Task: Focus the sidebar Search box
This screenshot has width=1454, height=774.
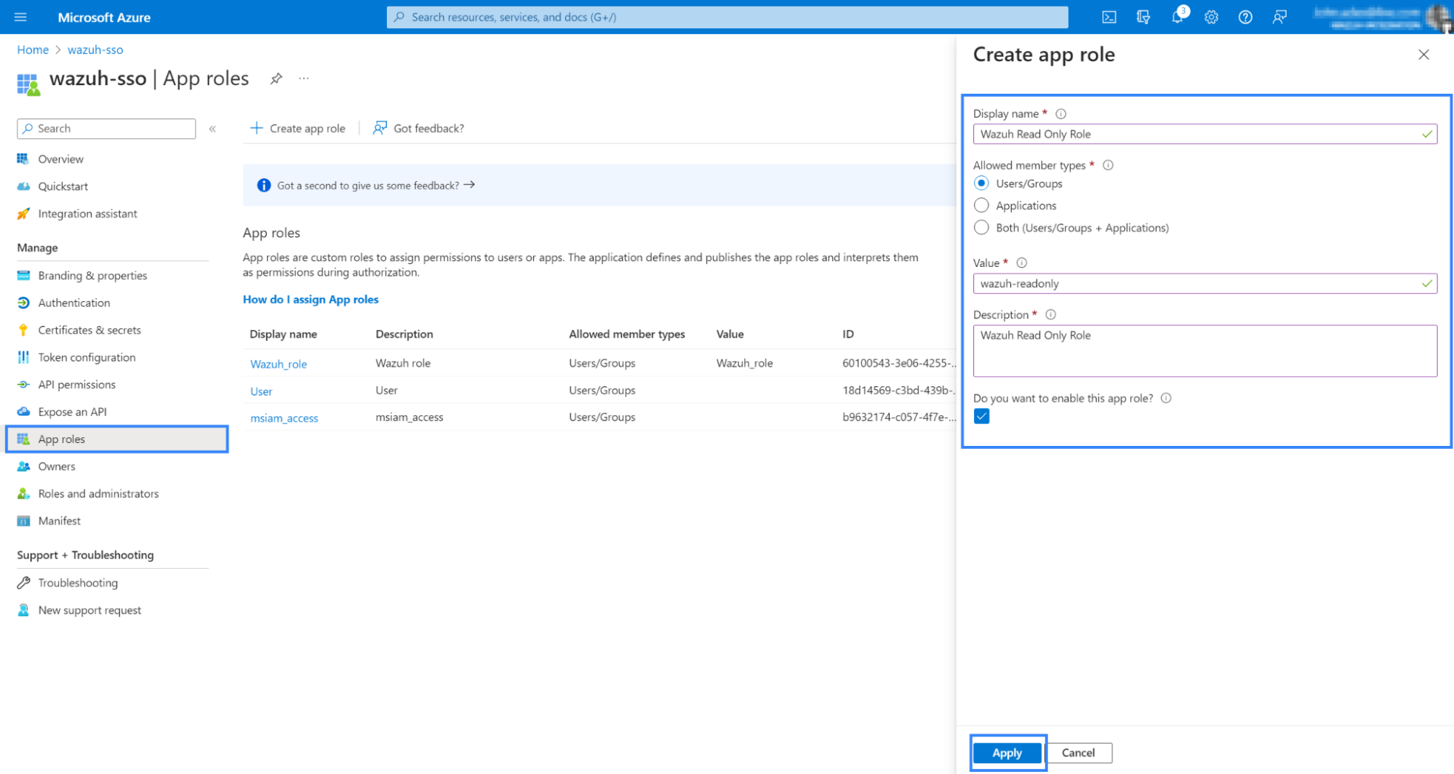Action: pyautogui.click(x=106, y=129)
